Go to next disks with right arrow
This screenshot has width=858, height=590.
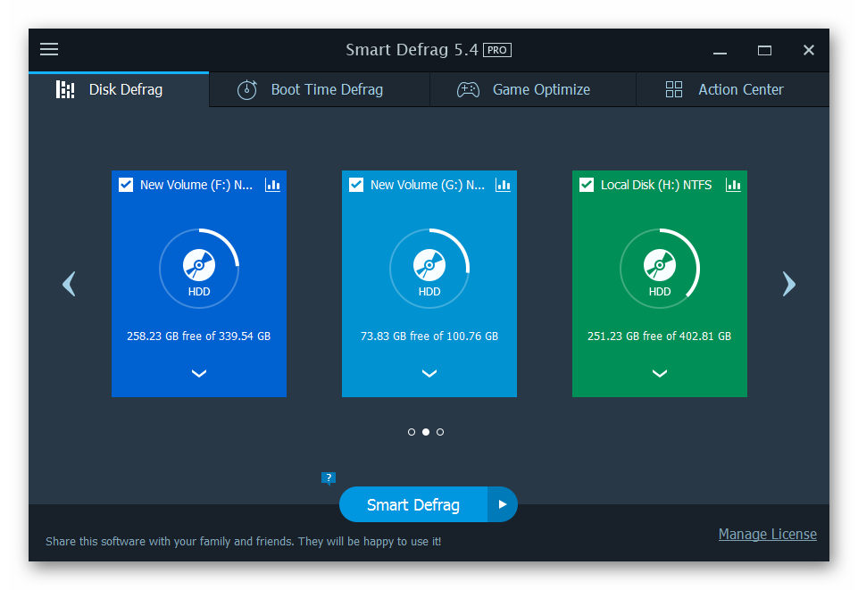(788, 284)
